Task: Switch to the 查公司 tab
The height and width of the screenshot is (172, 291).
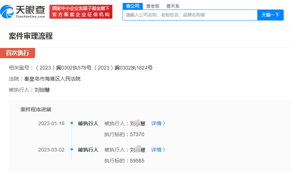Action: click(133, 6)
